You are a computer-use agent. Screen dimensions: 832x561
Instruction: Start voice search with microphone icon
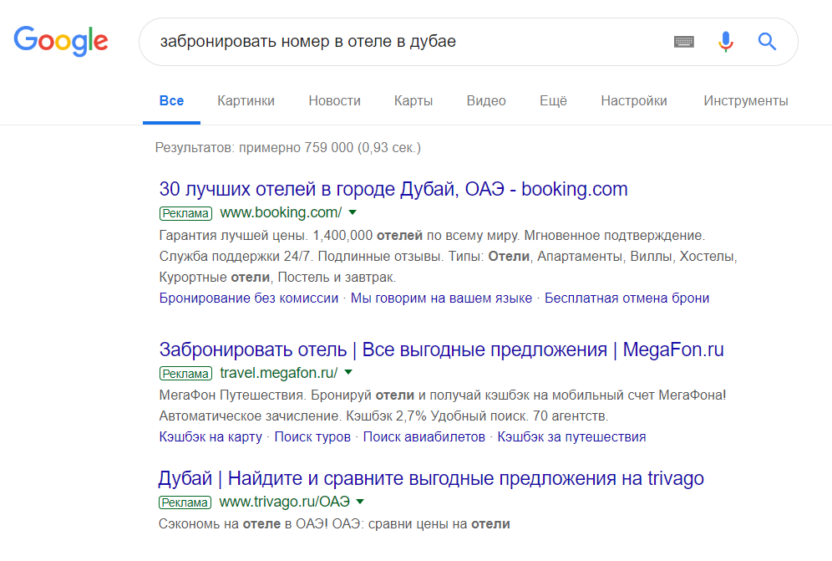tap(726, 42)
